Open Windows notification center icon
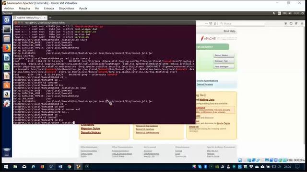The width and height of the screenshot is (307, 172). (297, 167)
